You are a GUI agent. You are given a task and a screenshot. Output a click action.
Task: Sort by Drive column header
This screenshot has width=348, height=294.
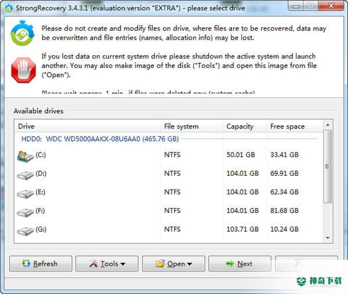coord(88,126)
